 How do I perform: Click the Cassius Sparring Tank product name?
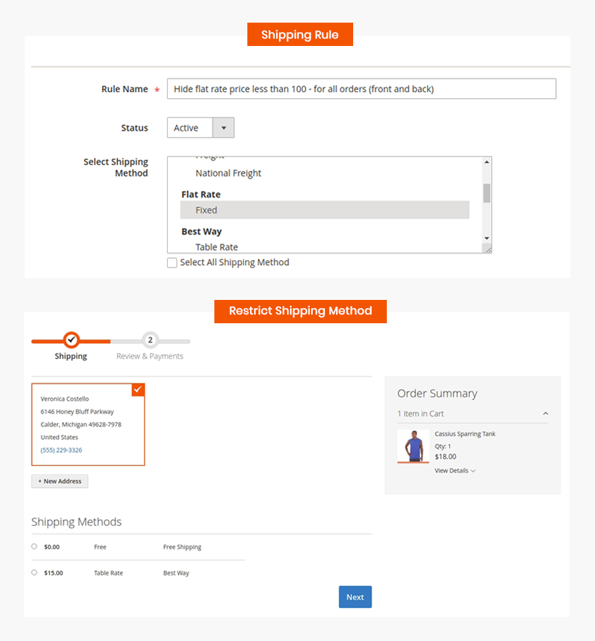(465, 434)
